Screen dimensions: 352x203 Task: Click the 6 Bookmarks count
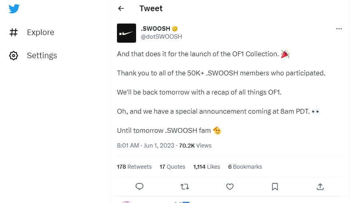click(x=245, y=167)
